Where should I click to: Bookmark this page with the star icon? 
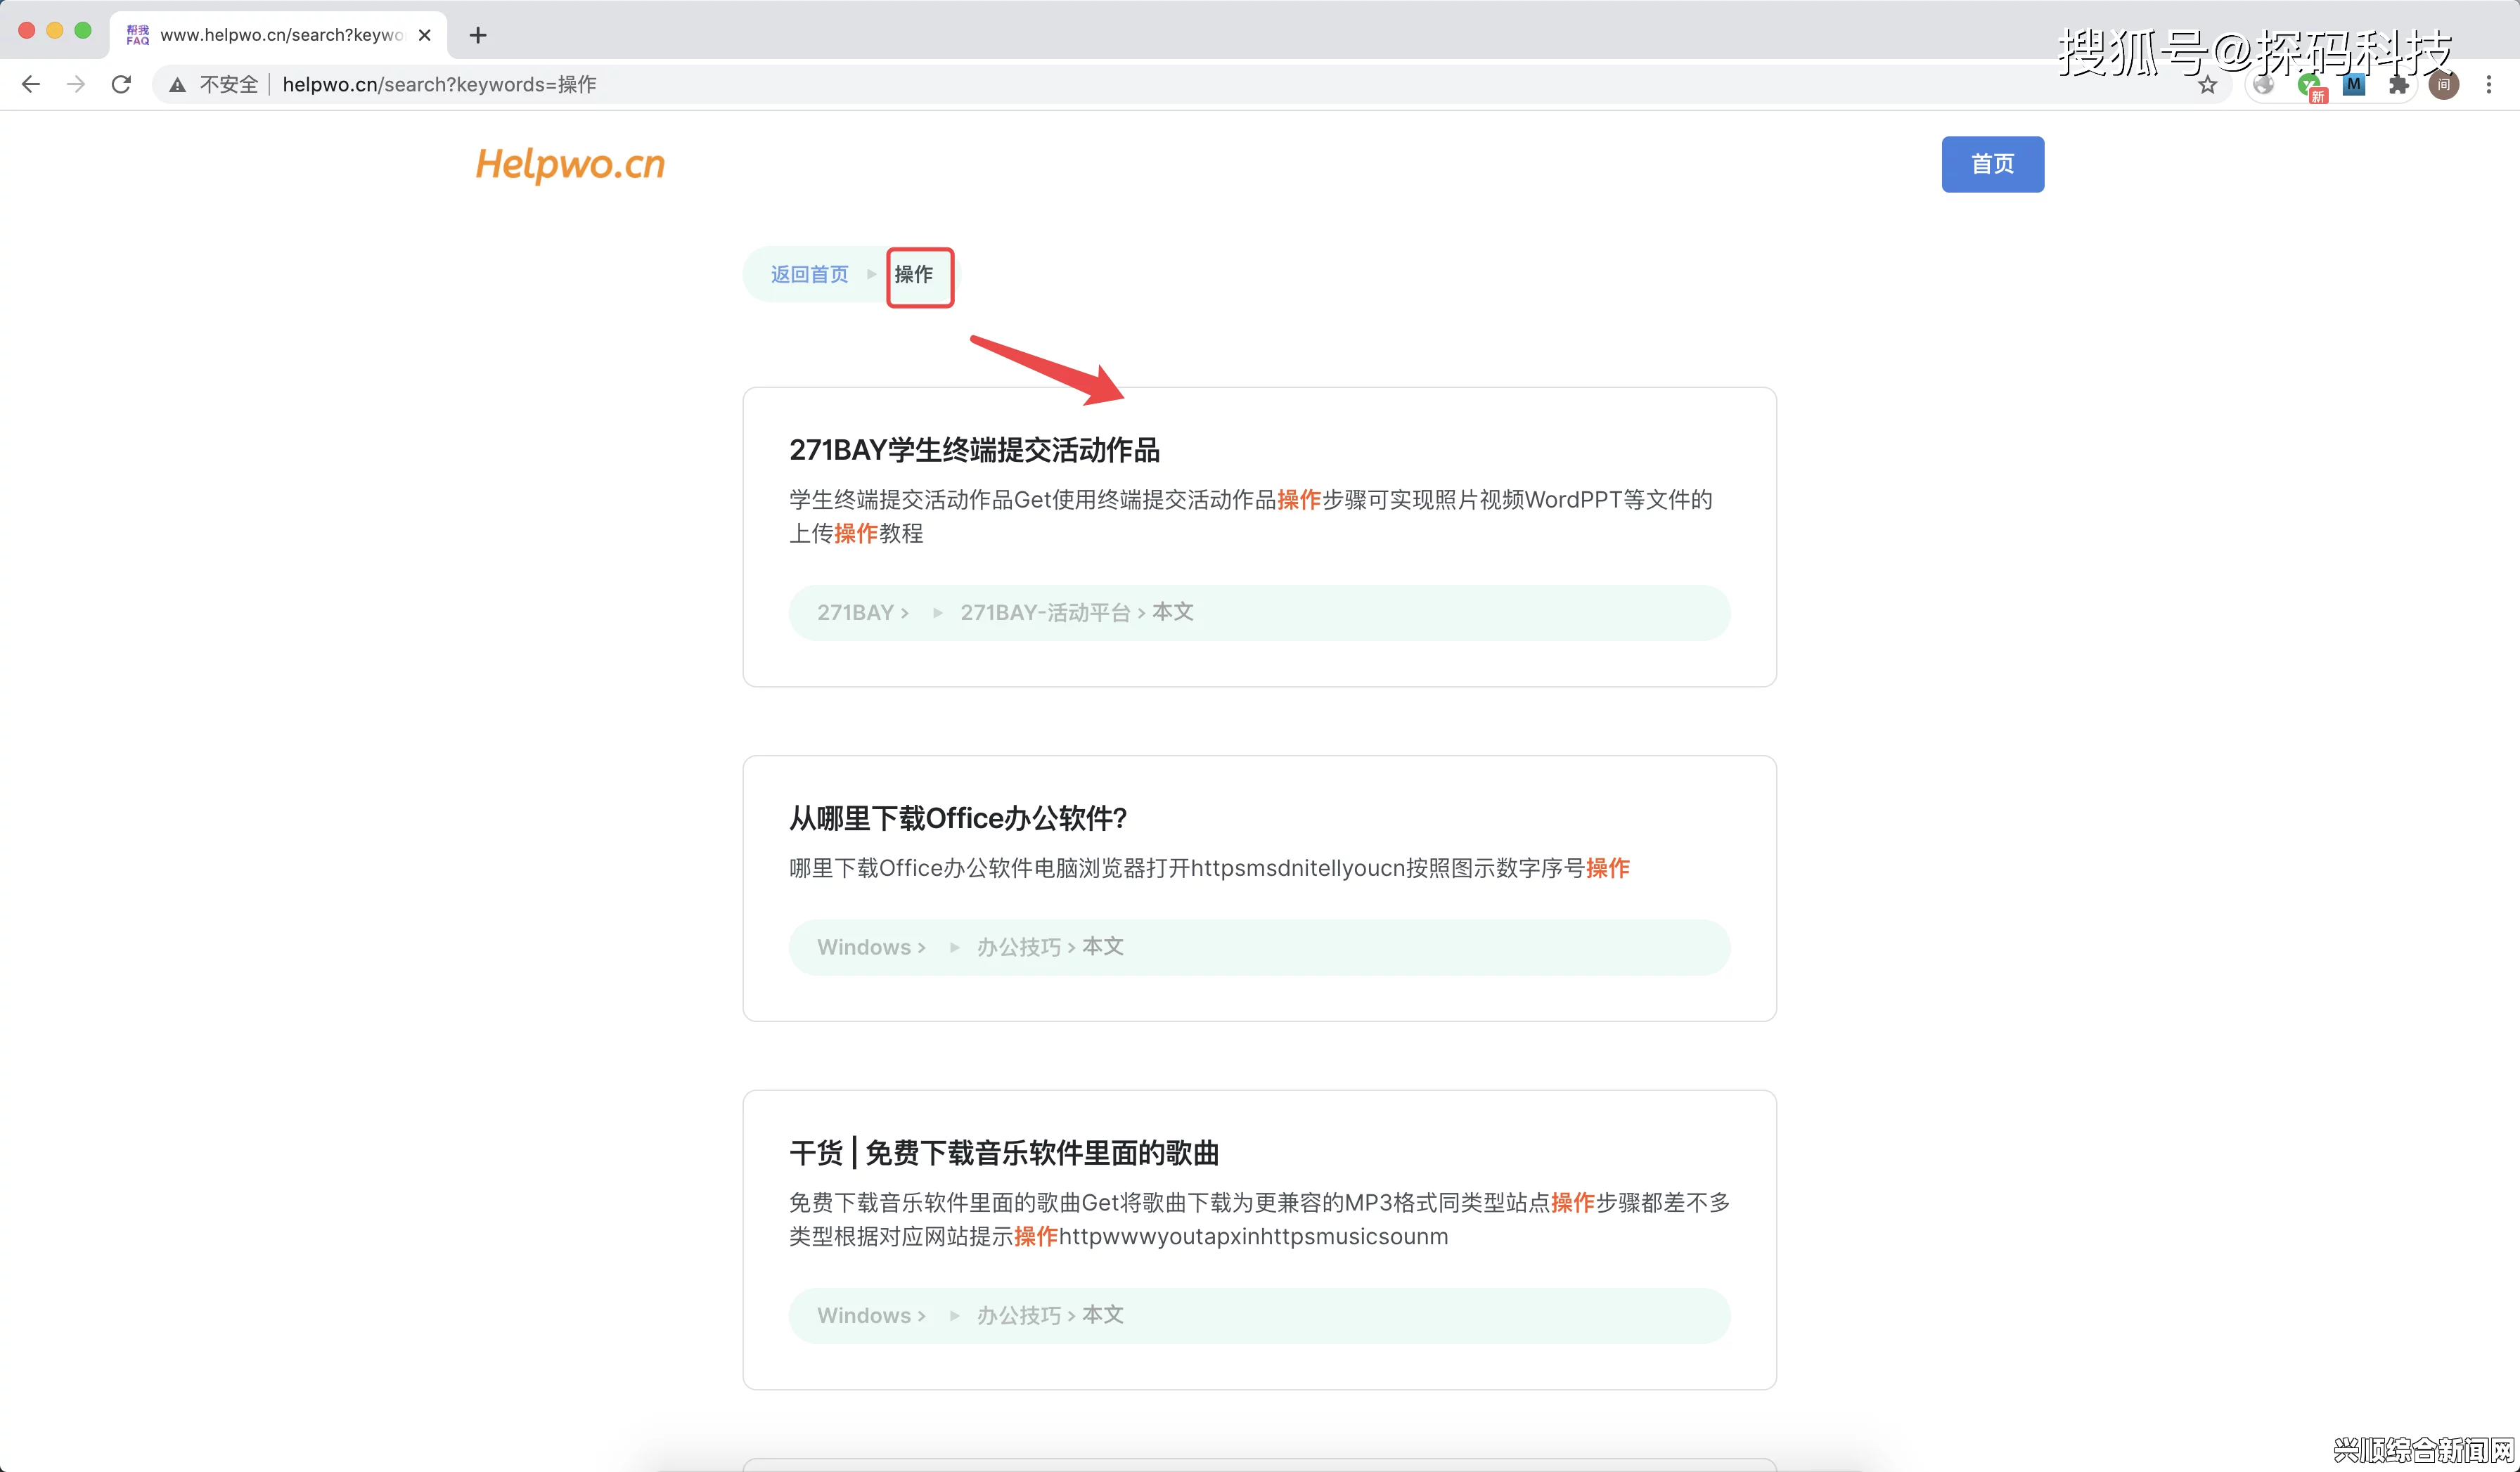coord(2208,85)
